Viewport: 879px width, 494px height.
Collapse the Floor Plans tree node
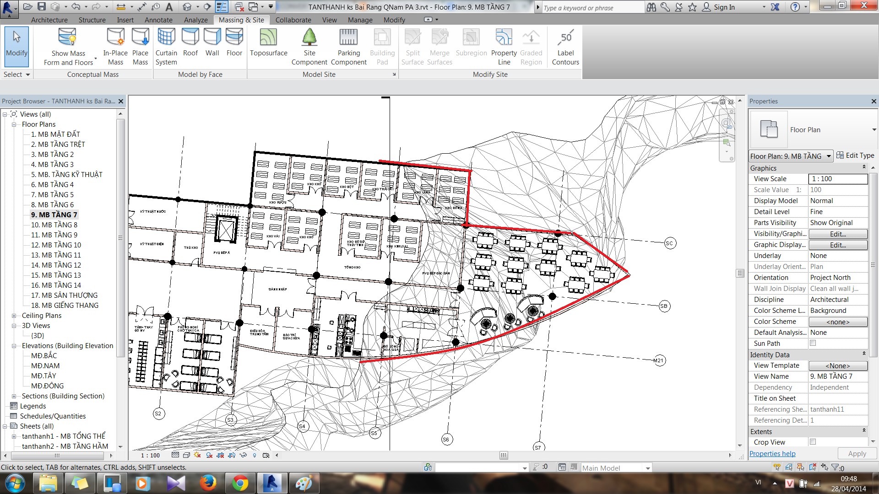[14, 124]
